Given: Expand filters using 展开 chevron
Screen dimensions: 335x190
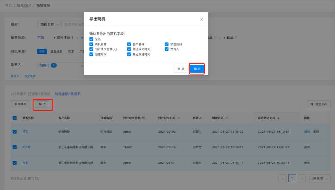Looking at the screenshot, I should [15, 76].
